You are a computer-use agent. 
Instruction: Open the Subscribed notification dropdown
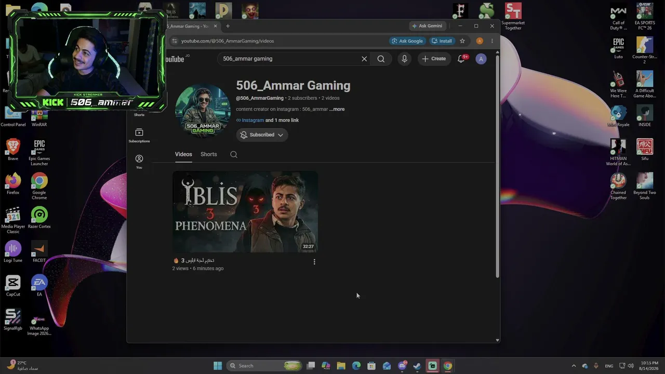tap(262, 135)
